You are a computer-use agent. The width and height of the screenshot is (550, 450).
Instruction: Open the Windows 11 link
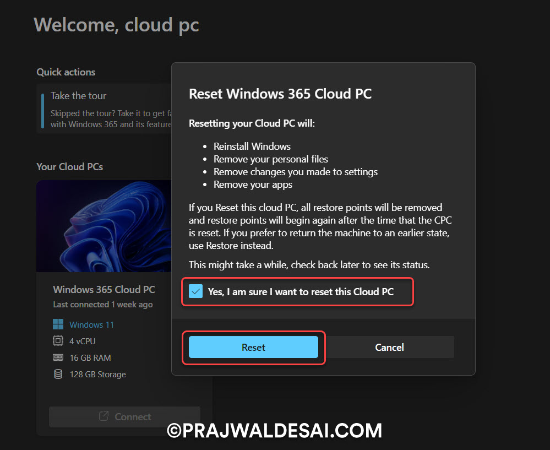tap(91, 324)
